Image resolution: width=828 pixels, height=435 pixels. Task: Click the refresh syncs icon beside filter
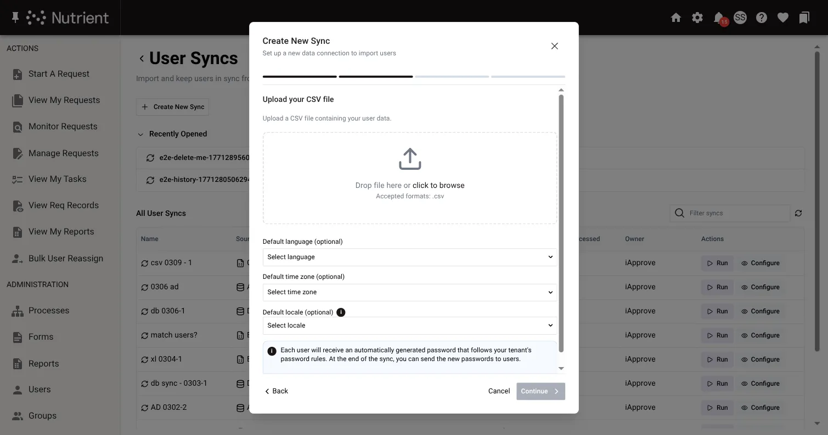798,213
